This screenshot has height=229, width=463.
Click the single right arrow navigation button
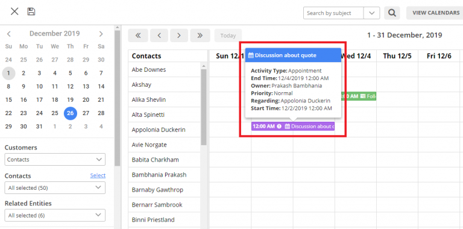[179, 36]
